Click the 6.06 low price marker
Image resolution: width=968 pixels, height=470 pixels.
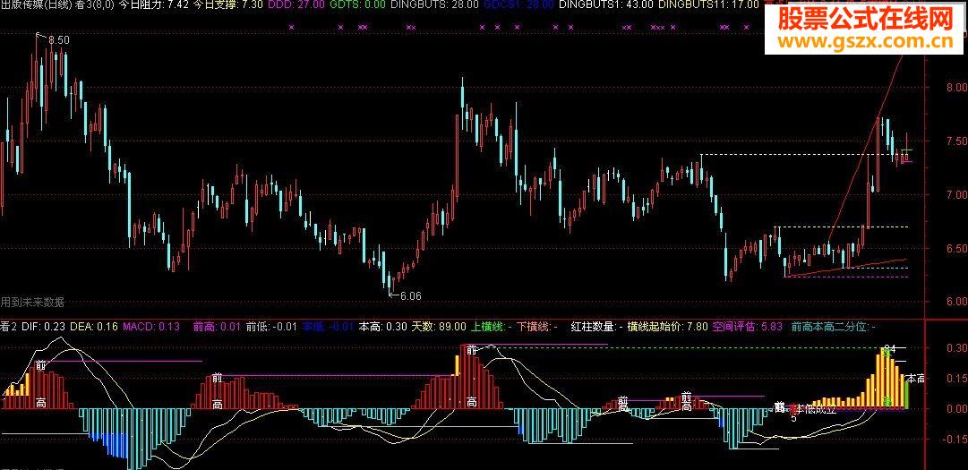pyautogui.click(x=410, y=296)
